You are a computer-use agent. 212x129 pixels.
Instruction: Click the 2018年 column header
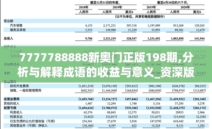click(x=83, y=7)
